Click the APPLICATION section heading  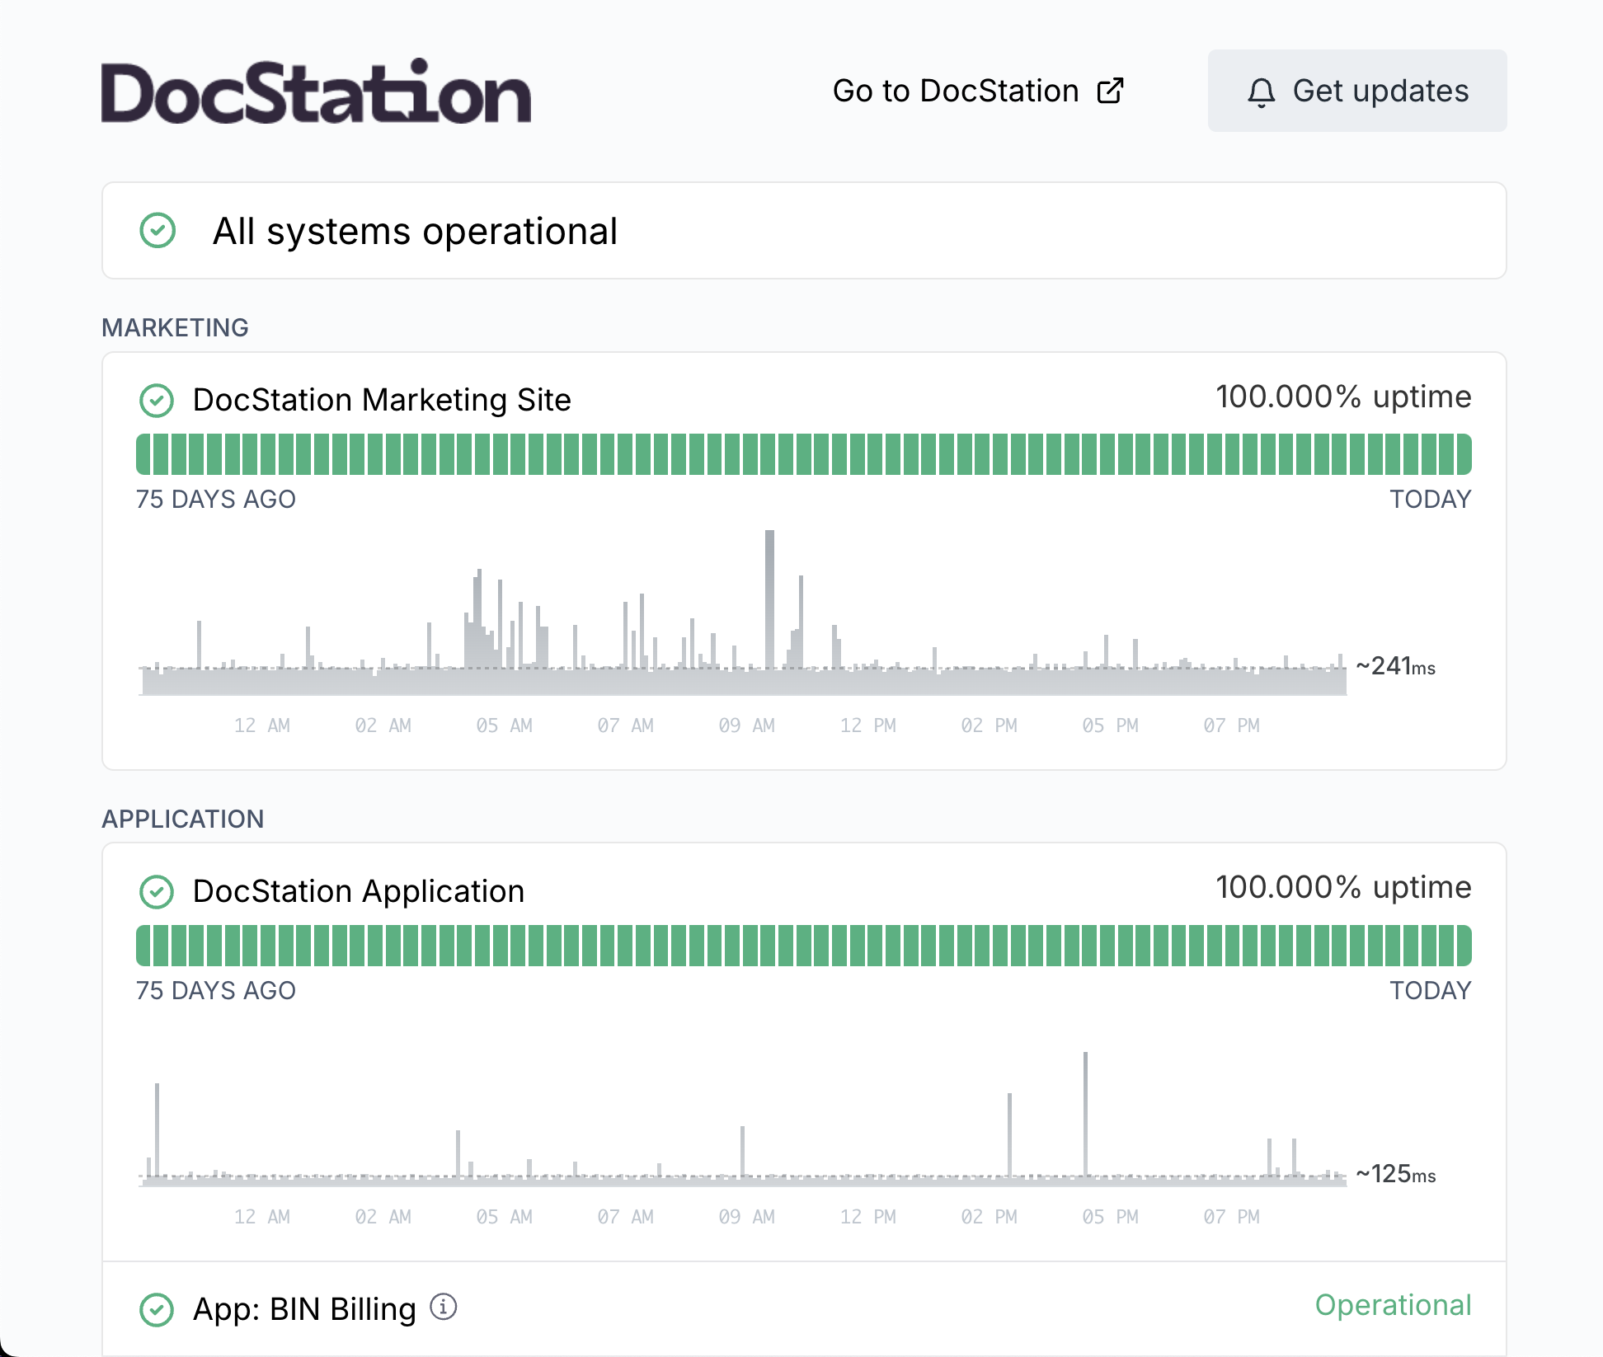click(x=183, y=819)
